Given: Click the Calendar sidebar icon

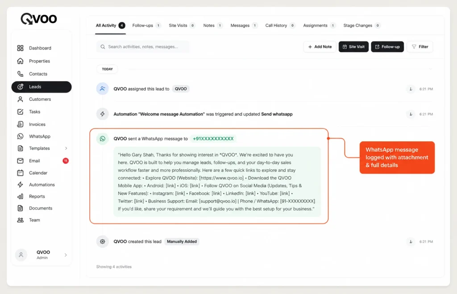Looking at the screenshot, I should pos(20,173).
